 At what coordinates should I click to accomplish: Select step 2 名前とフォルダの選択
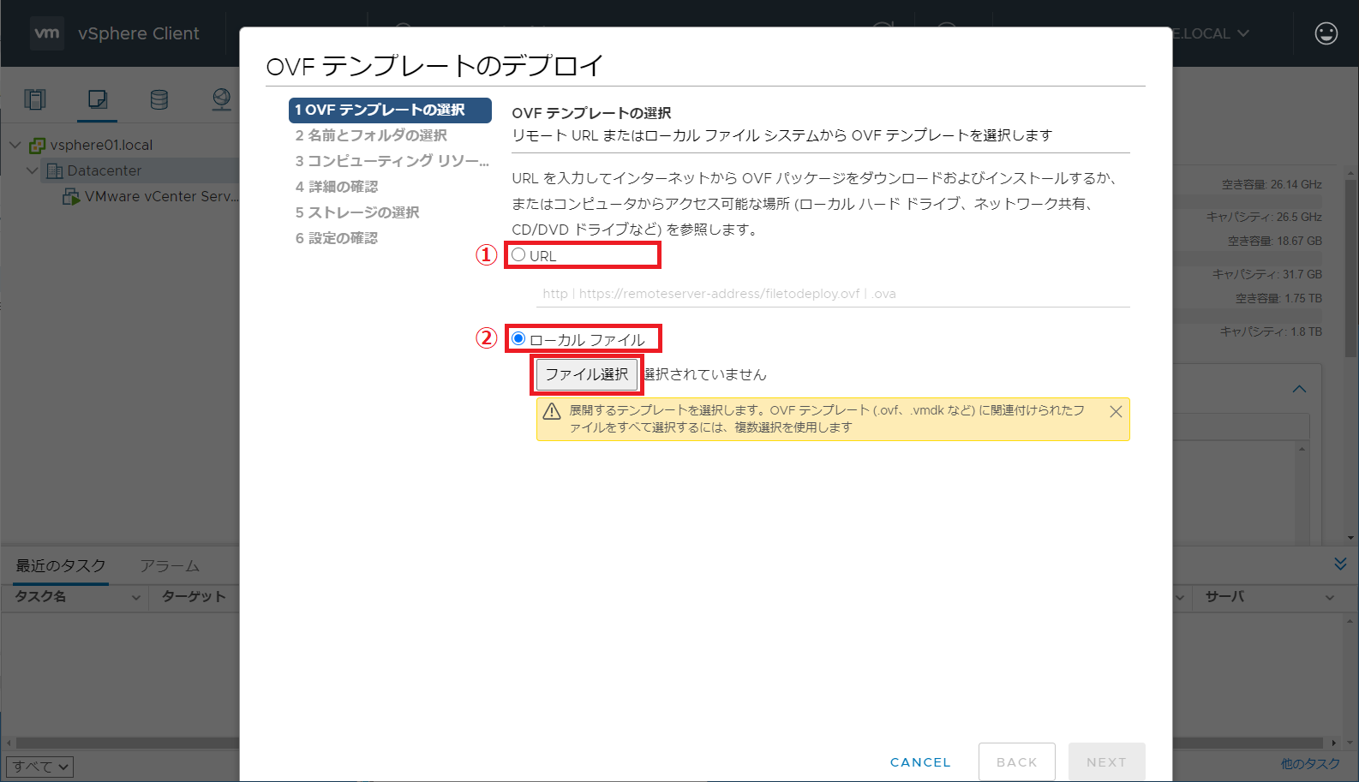pos(371,135)
